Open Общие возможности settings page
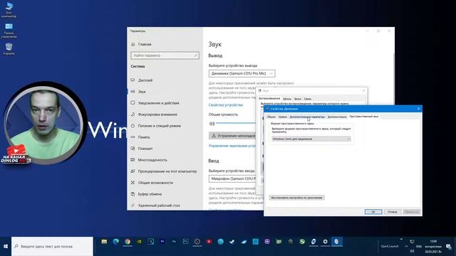Screen dimensions: 456x256 pos(155,183)
